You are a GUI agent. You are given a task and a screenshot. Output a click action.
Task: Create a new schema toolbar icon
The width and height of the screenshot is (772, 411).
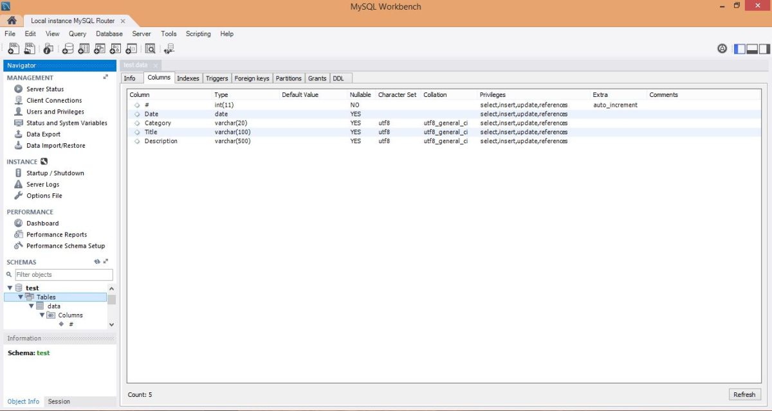tap(68, 48)
